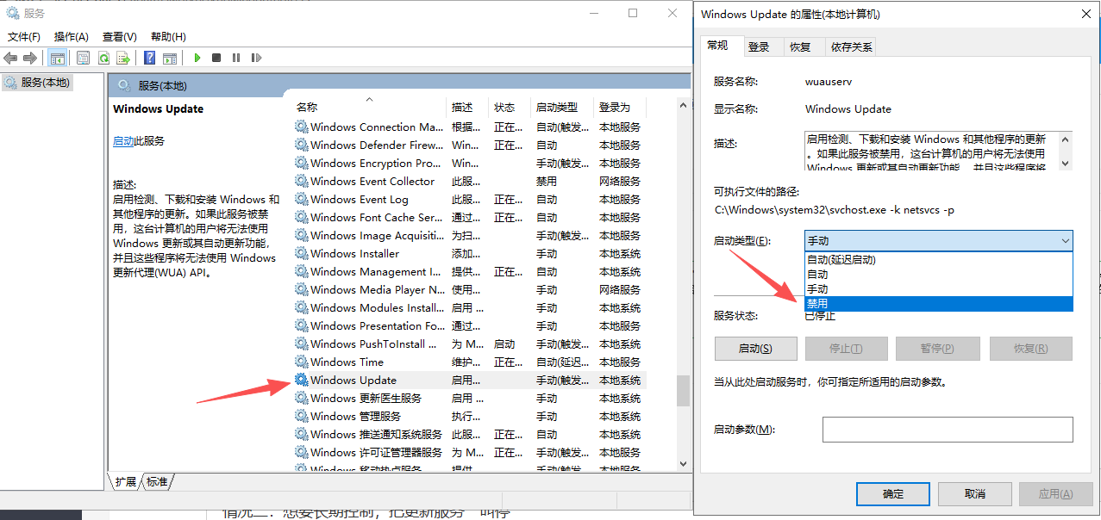This screenshot has width=1101, height=520.
Task: Select the Windows PushToInstall service row
Action: tap(470, 344)
